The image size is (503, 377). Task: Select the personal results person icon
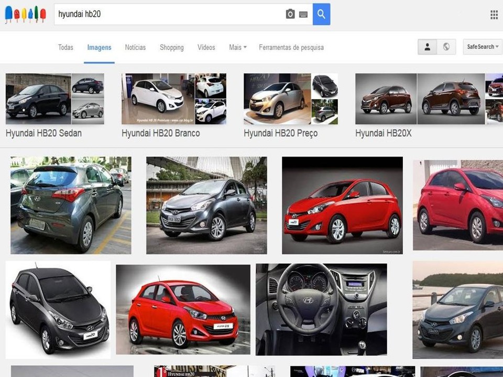click(427, 47)
